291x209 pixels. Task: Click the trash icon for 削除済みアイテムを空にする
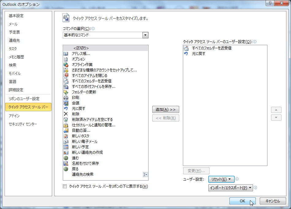tap(66, 119)
